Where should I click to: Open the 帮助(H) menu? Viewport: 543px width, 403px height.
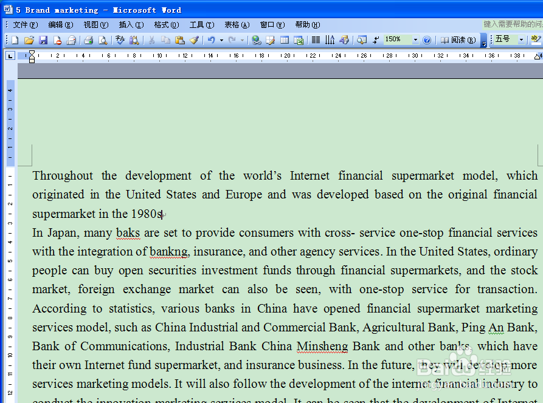coord(308,25)
